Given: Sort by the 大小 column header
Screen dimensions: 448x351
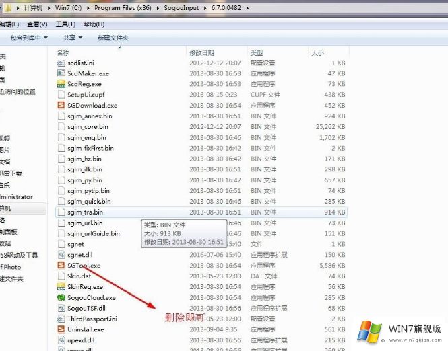Looking at the screenshot, I should 318,53.
